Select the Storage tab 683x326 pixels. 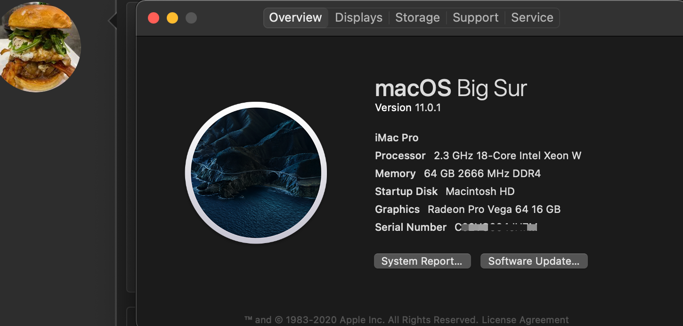[x=417, y=18]
